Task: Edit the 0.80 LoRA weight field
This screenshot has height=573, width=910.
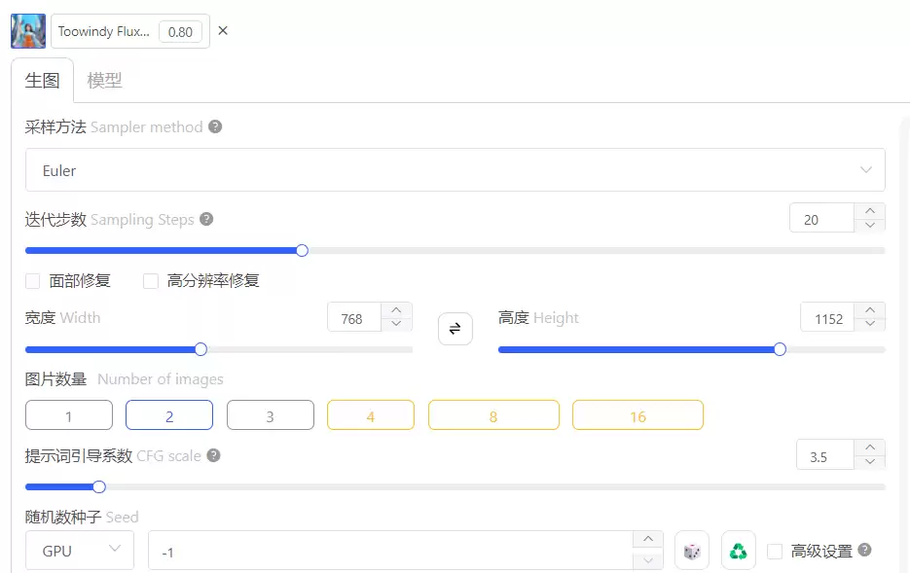Action: coord(180,32)
